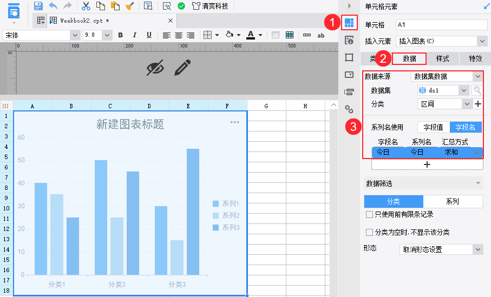Align text left

pos(167,35)
